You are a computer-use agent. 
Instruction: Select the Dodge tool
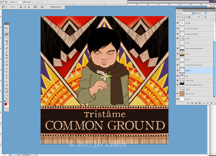click(x=6, y=72)
